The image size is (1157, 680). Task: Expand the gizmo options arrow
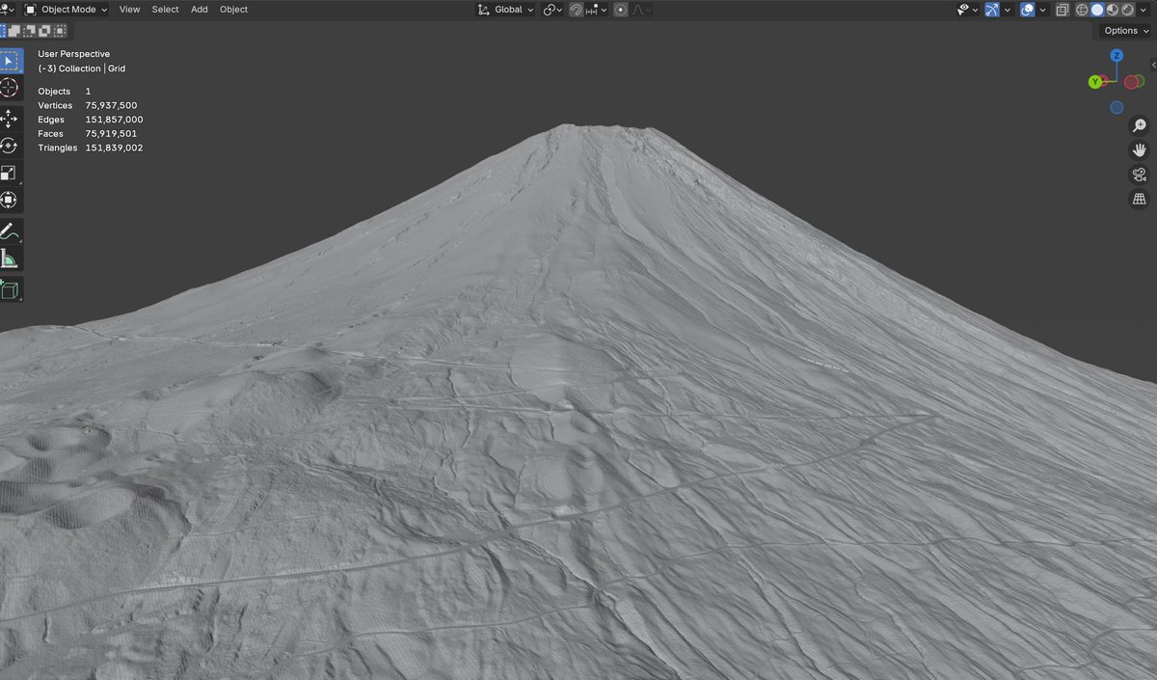click(x=1008, y=10)
